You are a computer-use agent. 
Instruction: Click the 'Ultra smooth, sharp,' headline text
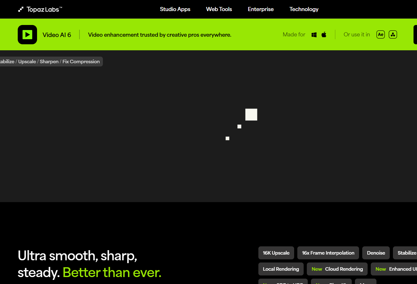click(78, 256)
